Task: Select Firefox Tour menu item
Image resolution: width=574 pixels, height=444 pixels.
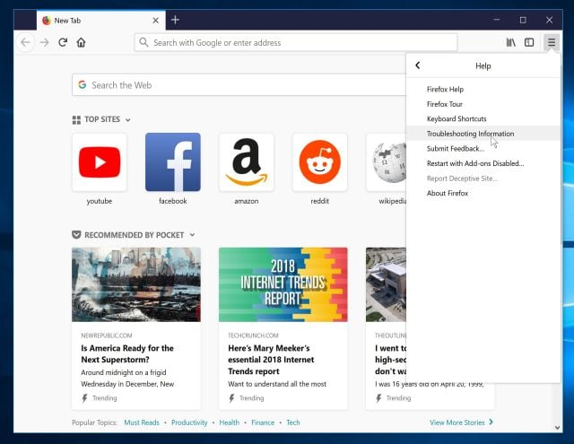Action: point(483,104)
